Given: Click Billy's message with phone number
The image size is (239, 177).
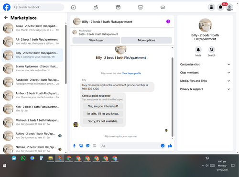Looking at the screenshot, I should click(117, 87).
